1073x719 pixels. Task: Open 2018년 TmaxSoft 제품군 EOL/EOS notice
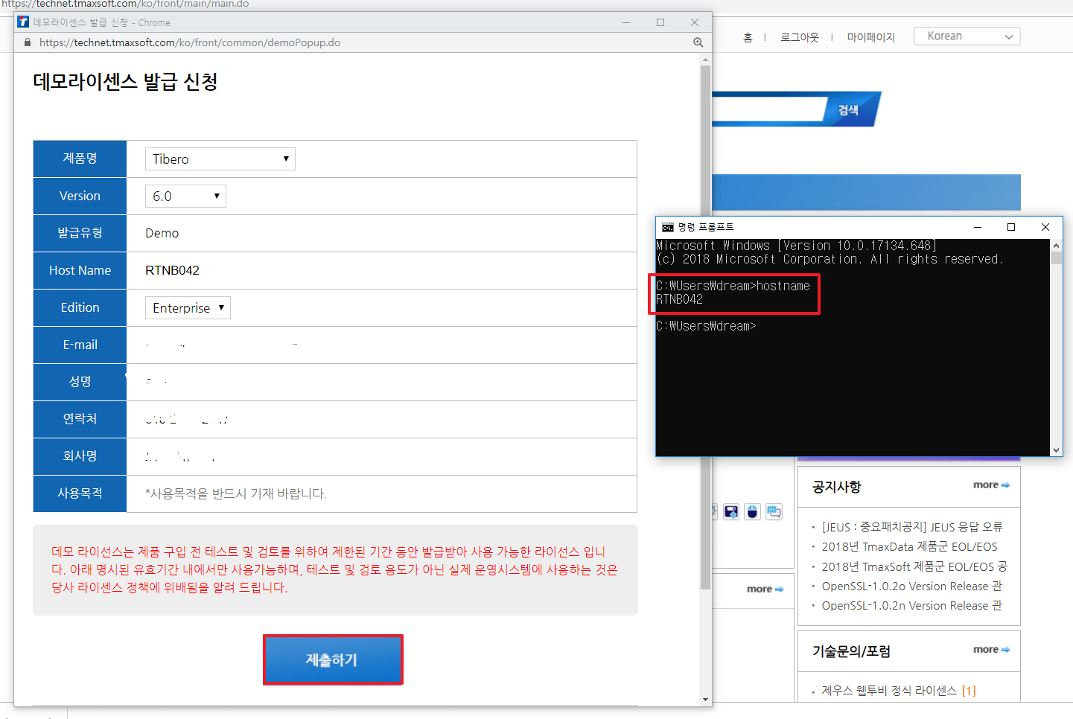[x=914, y=566]
